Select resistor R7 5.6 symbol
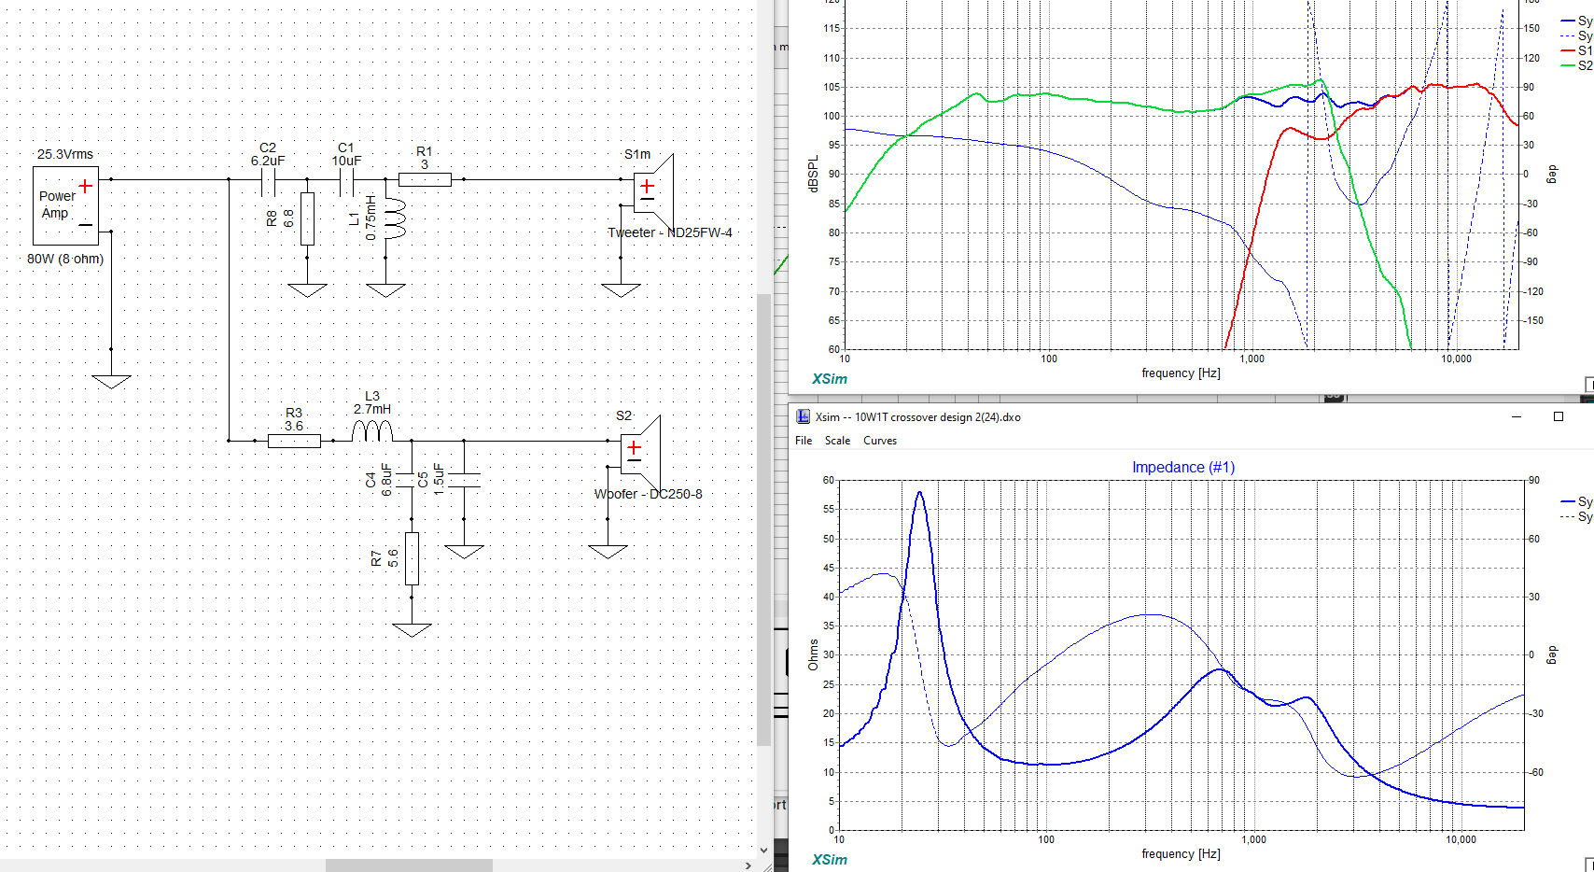 (412, 558)
